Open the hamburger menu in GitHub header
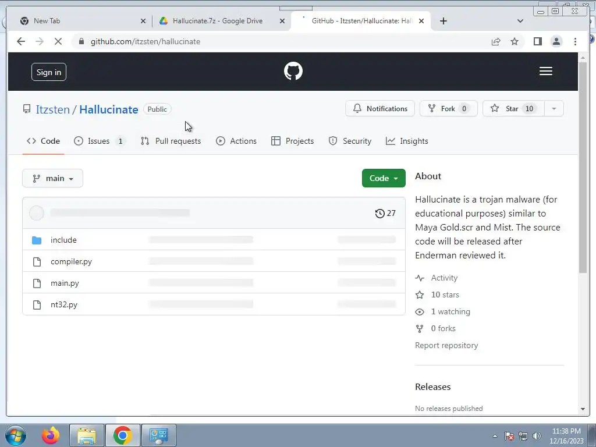This screenshot has height=447, width=596. tap(545, 71)
